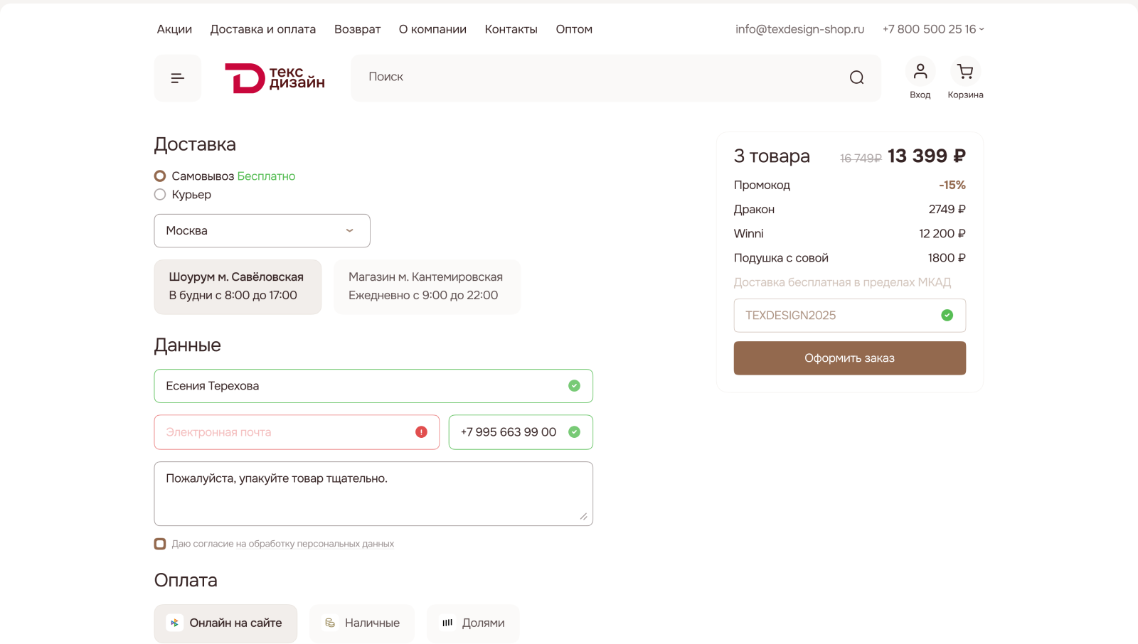Click the green checkmark in promo code field
Image resolution: width=1138 pixels, height=644 pixels.
[947, 316]
